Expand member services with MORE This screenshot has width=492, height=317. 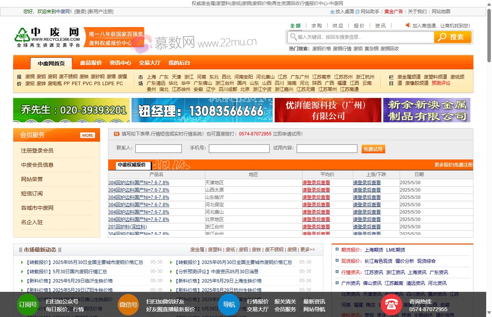coord(87,135)
